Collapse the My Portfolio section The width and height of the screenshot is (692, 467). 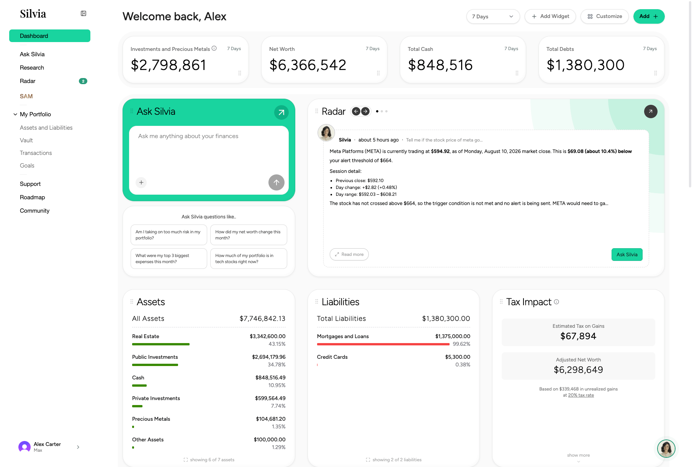coord(15,114)
